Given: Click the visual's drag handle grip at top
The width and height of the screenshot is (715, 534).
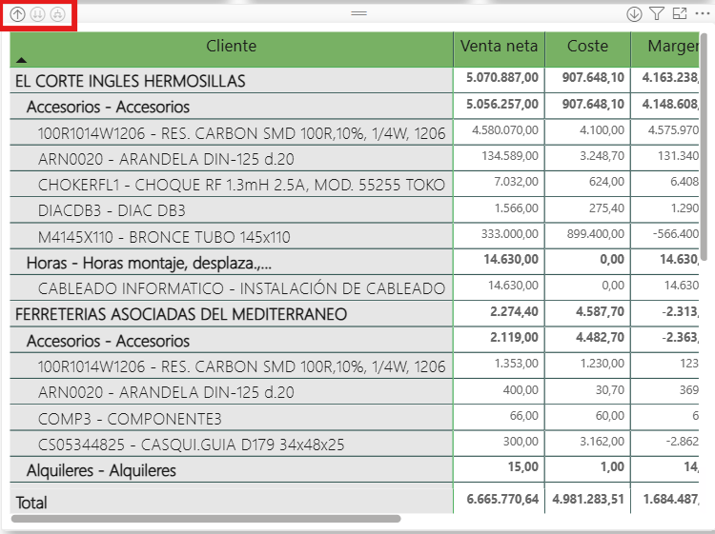Looking at the screenshot, I should pyautogui.click(x=359, y=13).
